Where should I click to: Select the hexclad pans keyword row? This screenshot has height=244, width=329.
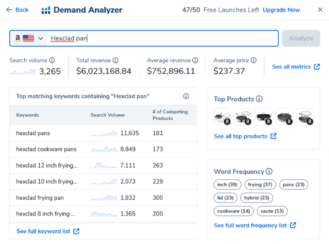[103, 133]
